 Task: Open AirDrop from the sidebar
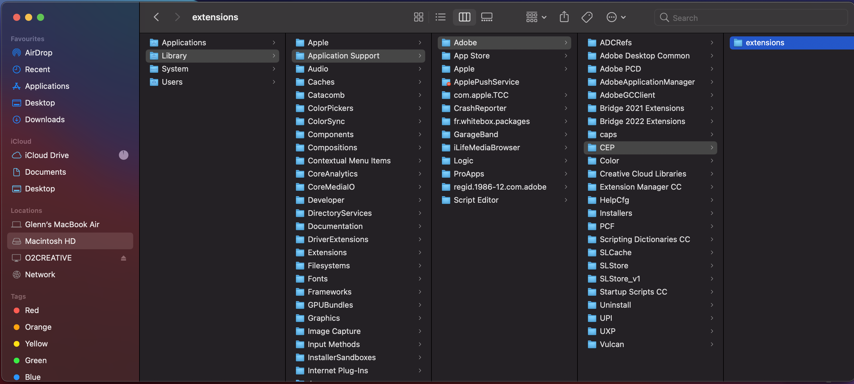38,53
